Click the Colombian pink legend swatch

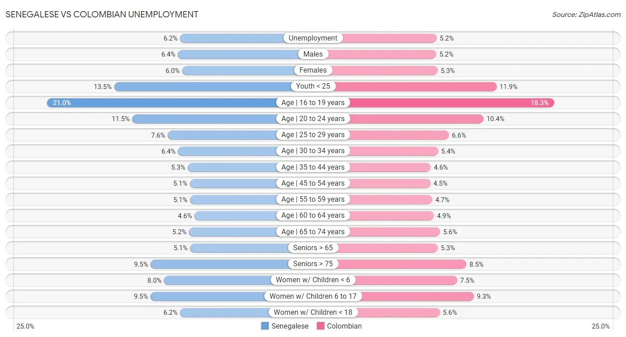[x=321, y=326]
